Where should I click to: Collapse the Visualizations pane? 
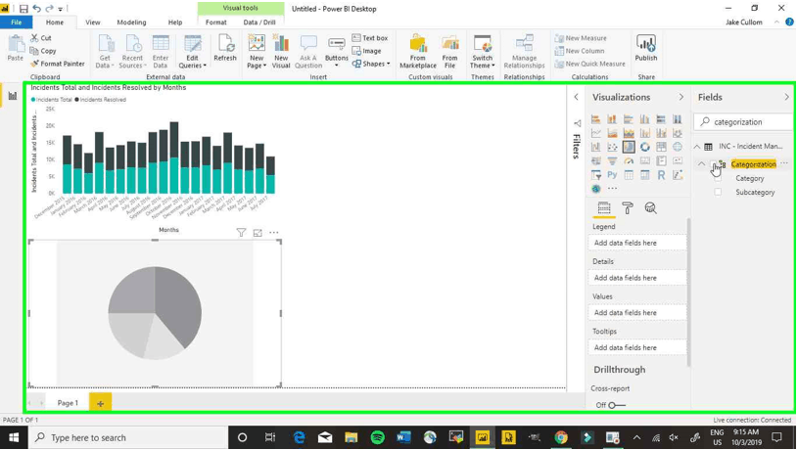coord(681,97)
